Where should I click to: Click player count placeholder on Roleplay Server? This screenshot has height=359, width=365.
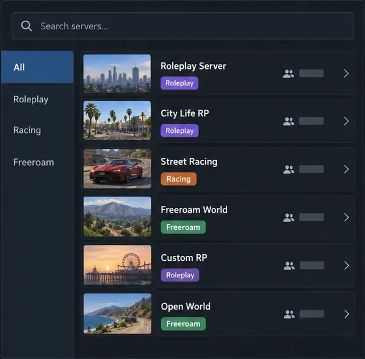pos(311,73)
